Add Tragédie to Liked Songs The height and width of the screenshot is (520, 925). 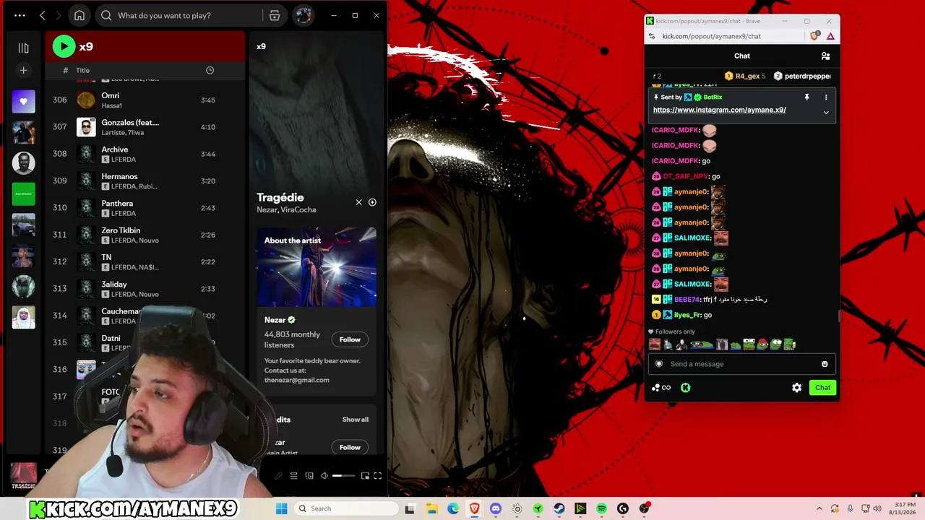click(x=372, y=202)
